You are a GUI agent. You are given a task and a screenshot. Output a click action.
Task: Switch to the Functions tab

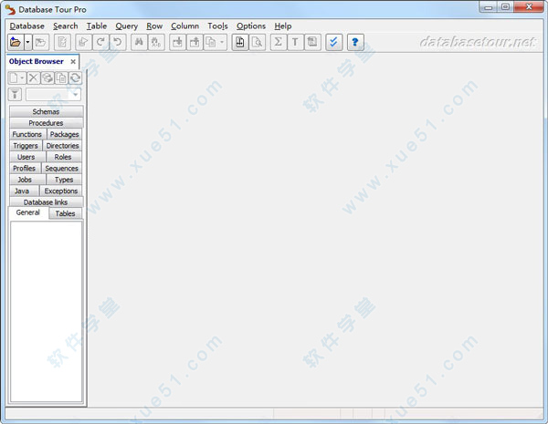point(27,134)
